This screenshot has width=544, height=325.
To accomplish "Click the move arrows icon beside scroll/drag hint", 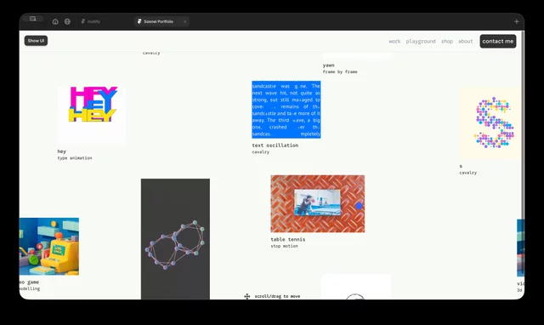I will 247,296.
